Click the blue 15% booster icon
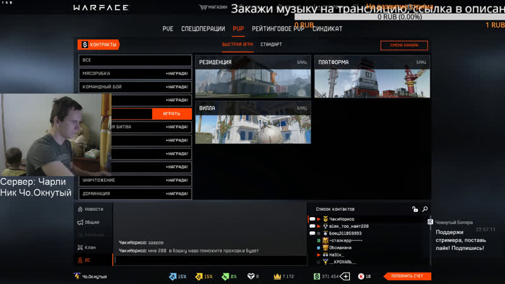 172,276
